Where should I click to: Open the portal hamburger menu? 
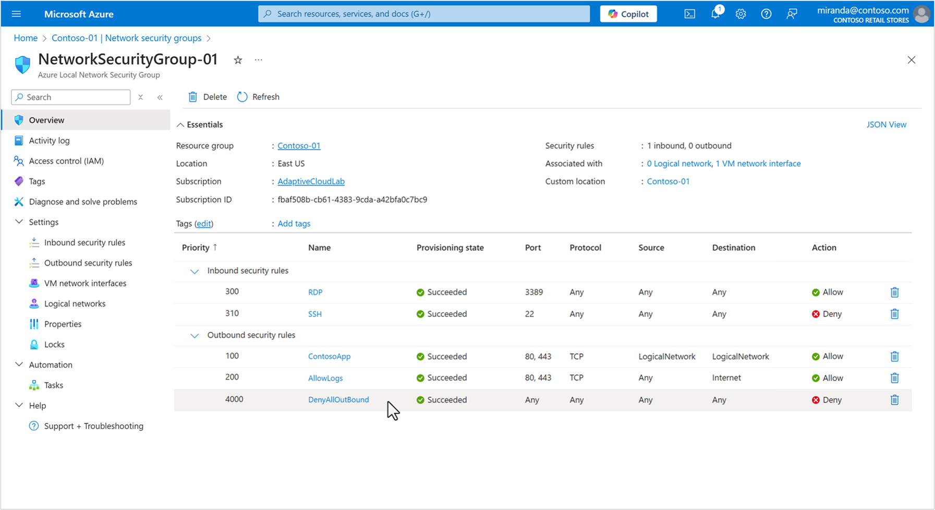click(x=16, y=14)
